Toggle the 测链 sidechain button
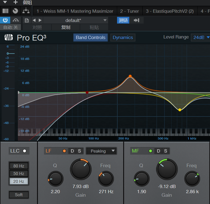Image resolution: width=210 pixels, height=204 pixels. [123, 20]
